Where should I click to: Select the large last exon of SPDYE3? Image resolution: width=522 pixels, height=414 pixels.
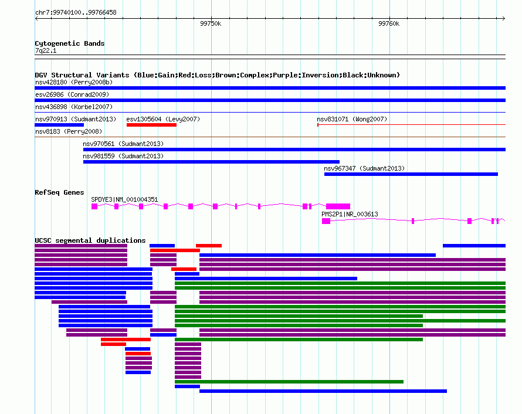(338, 206)
